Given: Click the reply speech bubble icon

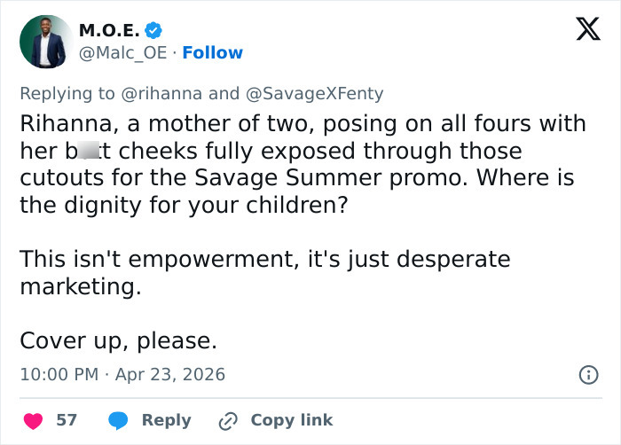Looking at the screenshot, I should click(119, 420).
